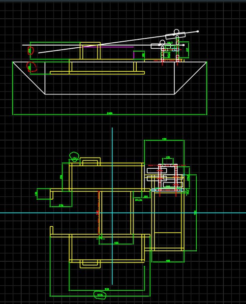Pick the small white circle atop the tilted boom

(x=177, y=31)
